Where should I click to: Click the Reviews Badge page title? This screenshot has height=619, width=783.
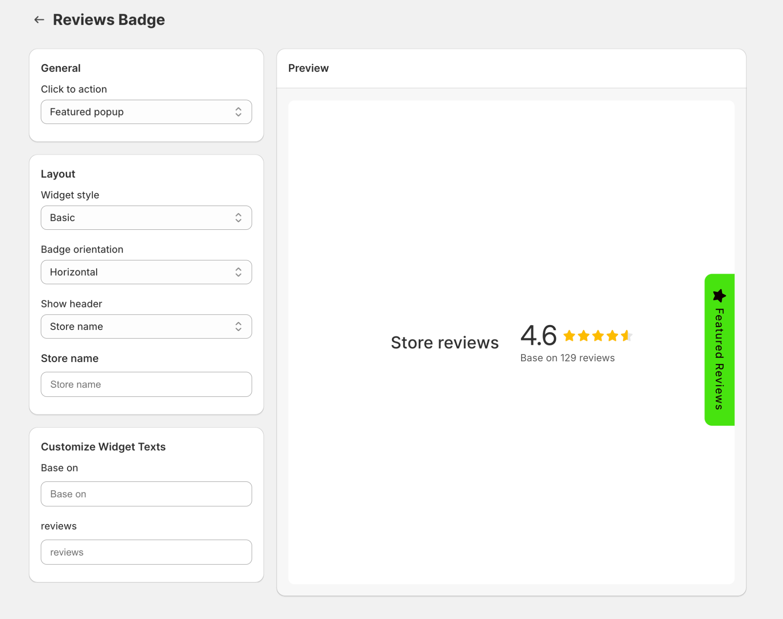pyautogui.click(x=109, y=19)
